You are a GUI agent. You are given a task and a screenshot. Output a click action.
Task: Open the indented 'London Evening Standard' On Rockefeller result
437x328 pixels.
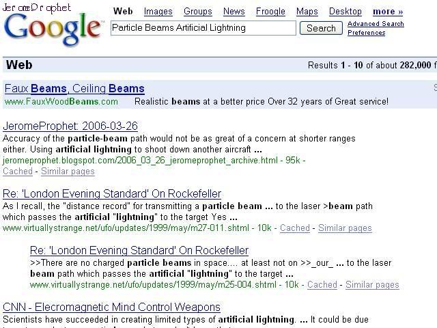[x=139, y=251]
